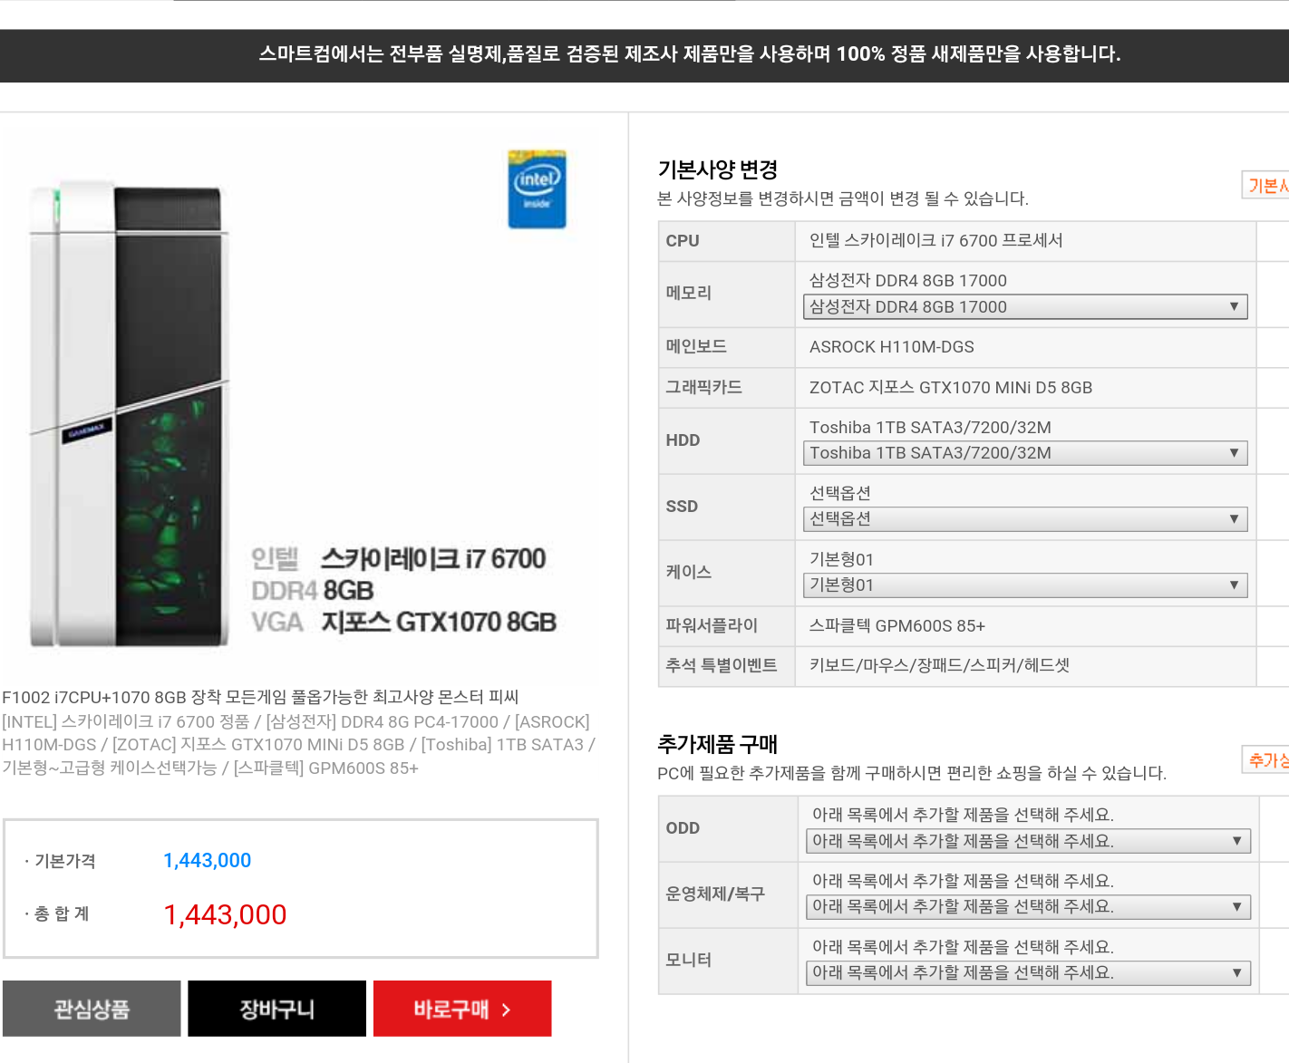Open the 케이스 기본형01 dropdown
This screenshot has width=1289, height=1063.
1025,585
